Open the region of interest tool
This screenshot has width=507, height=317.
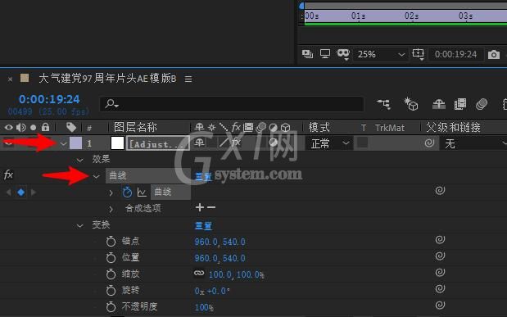(x=418, y=54)
